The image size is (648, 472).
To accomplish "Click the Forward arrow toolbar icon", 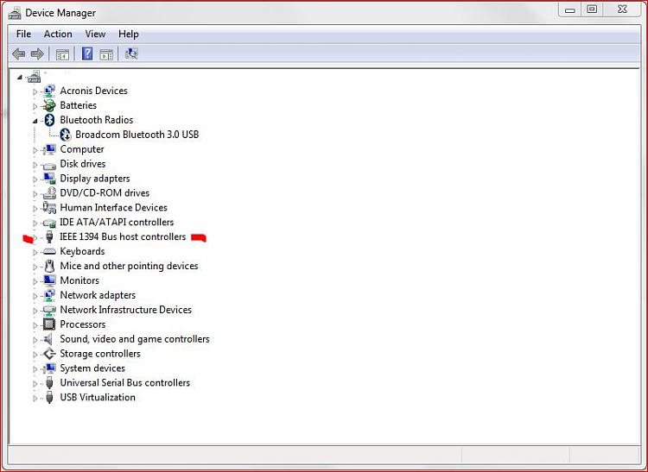I will pos(37,53).
